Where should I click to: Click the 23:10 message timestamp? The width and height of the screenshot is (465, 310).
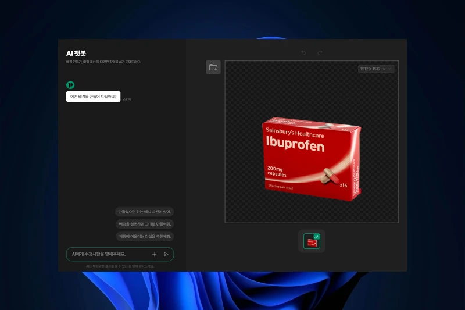[x=127, y=99]
